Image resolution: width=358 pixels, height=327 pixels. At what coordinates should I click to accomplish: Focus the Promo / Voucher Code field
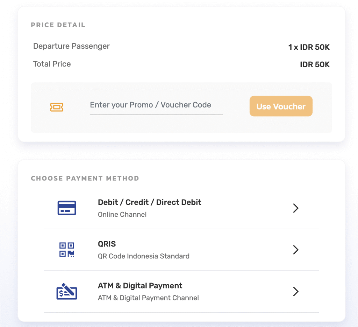pyautogui.click(x=156, y=105)
